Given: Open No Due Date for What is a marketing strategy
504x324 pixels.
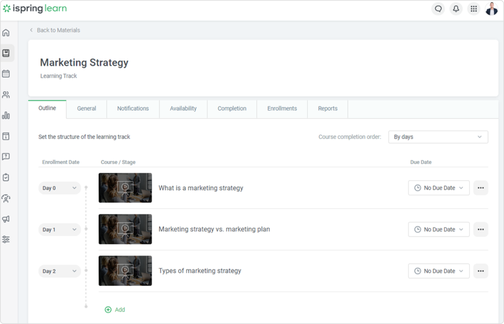Looking at the screenshot, I should click(439, 188).
